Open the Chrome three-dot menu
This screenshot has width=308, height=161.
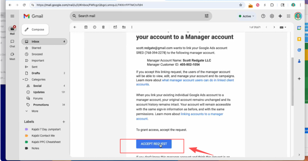point(301,5)
